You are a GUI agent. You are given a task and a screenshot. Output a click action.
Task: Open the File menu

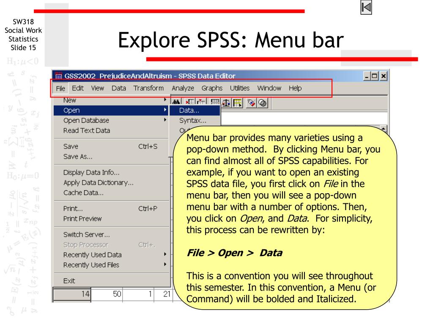(60, 88)
